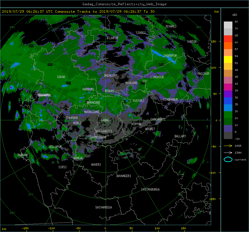Click the SHORAPUR city label
The image size is (249, 232).
click(x=170, y=55)
